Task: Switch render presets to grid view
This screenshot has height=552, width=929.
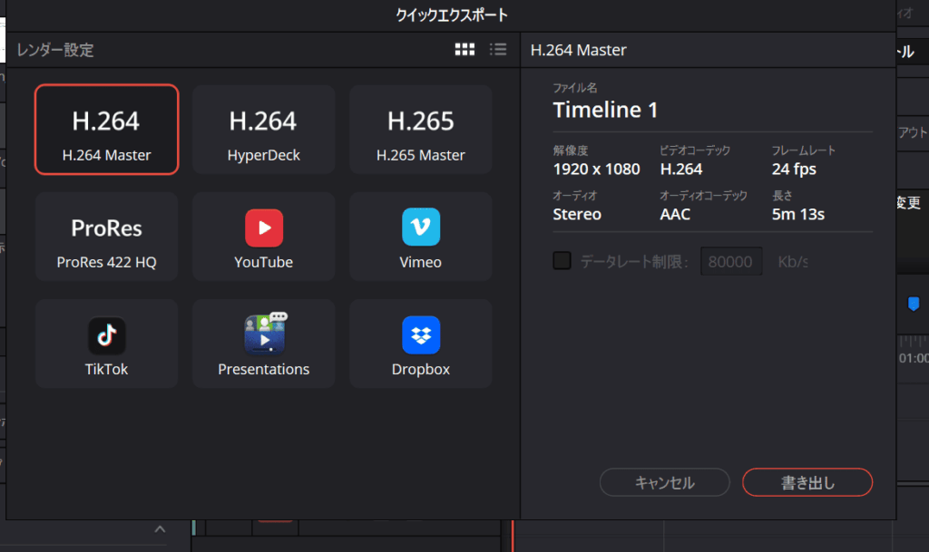Action: click(464, 50)
